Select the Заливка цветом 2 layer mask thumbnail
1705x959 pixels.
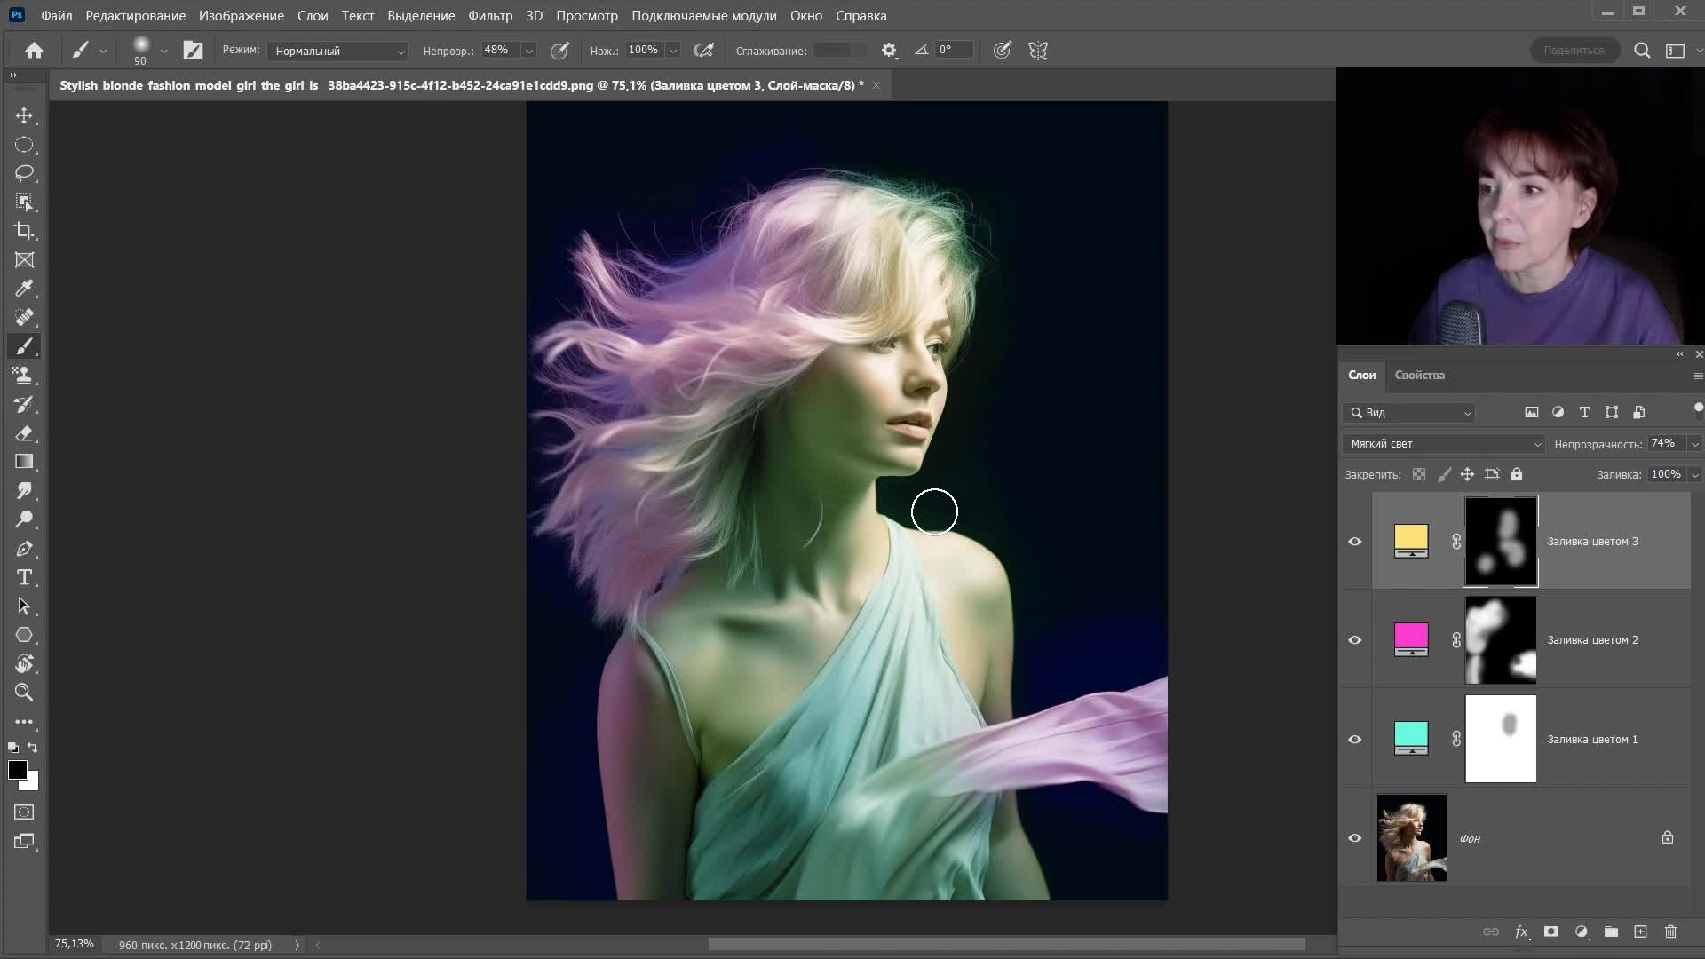coord(1500,640)
